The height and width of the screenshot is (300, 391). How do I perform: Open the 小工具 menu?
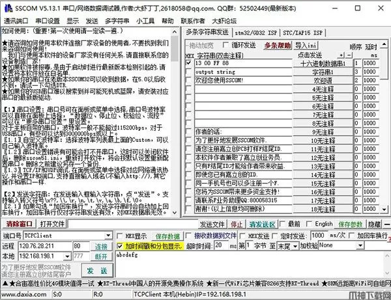pos(145,21)
